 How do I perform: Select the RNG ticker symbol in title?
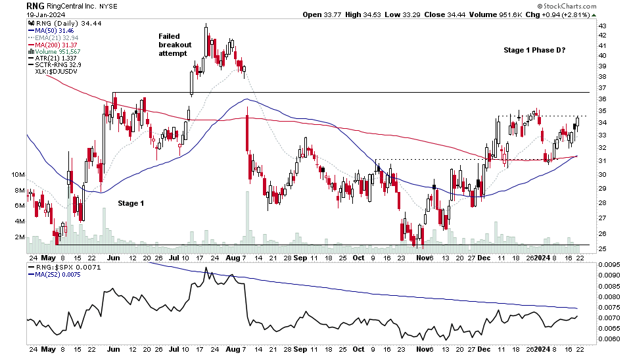click(35, 6)
